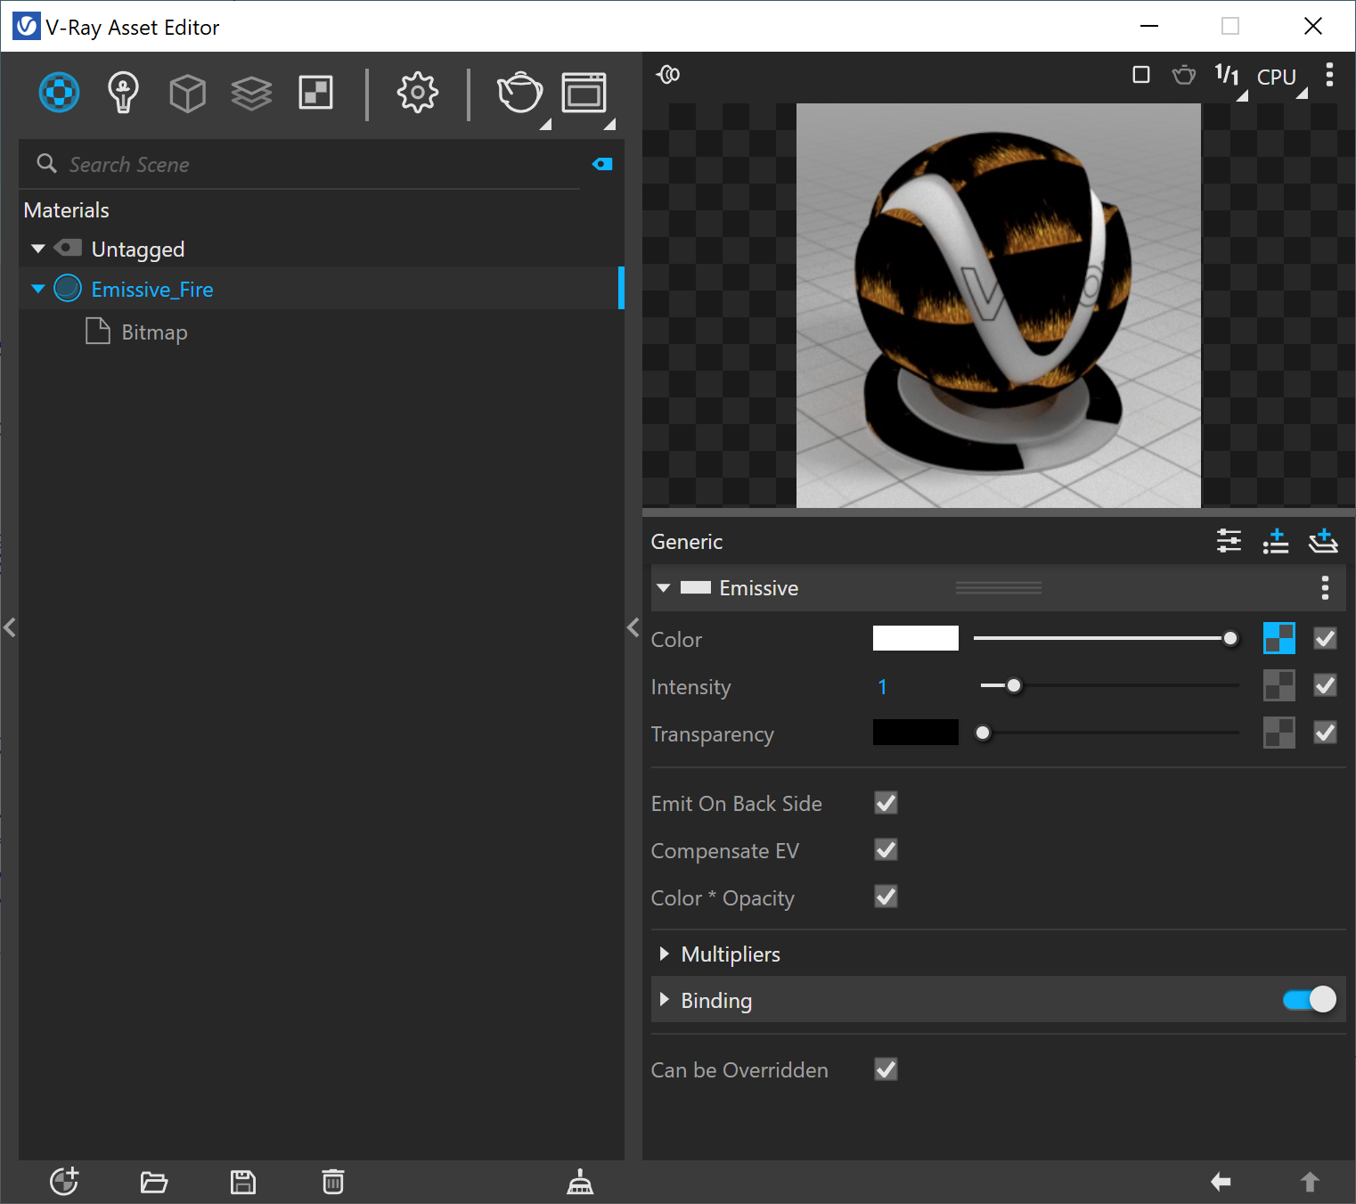Collapse the Untagged group
This screenshot has height=1204, width=1356.
(38, 249)
